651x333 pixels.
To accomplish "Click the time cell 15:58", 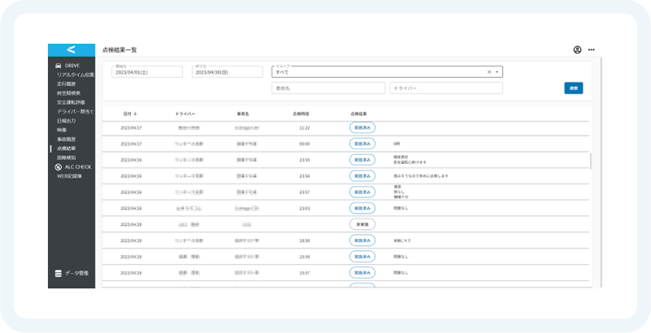I will pos(304,257).
